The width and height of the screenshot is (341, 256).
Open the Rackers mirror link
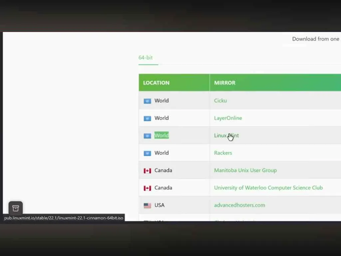coord(223,153)
